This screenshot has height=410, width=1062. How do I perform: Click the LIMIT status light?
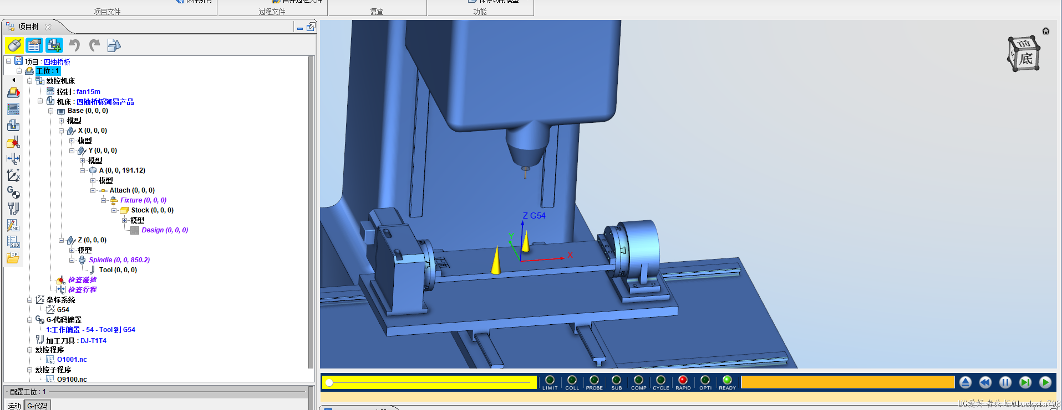(550, 380)
